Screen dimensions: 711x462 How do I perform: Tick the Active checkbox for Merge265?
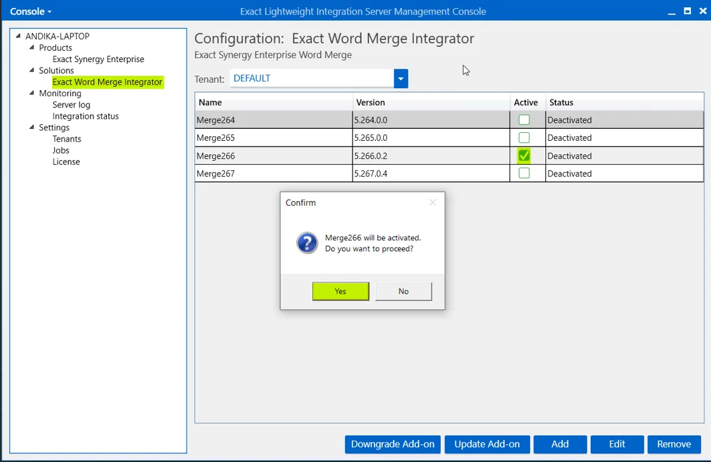pos(524,138)
